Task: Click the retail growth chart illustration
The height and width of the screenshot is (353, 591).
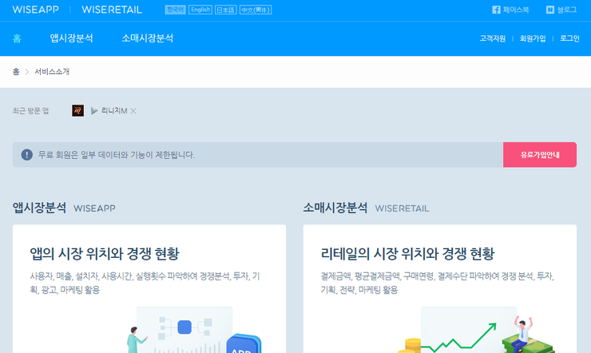Action: pos(476,330)
